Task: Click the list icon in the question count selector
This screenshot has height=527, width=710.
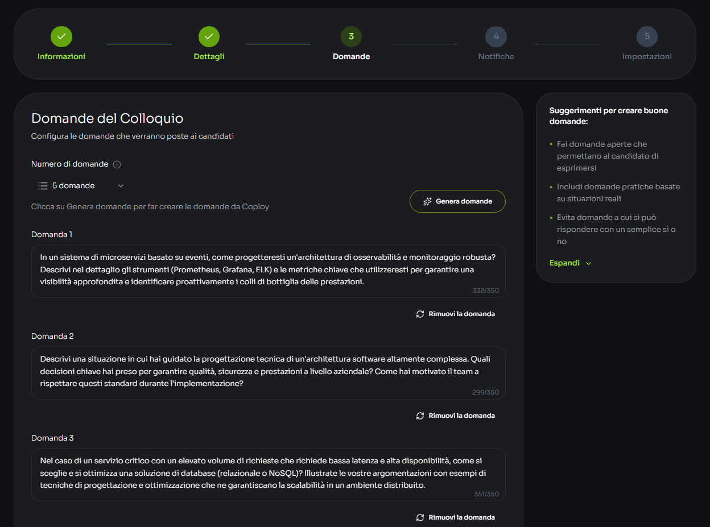Action: tap(42, 185)
